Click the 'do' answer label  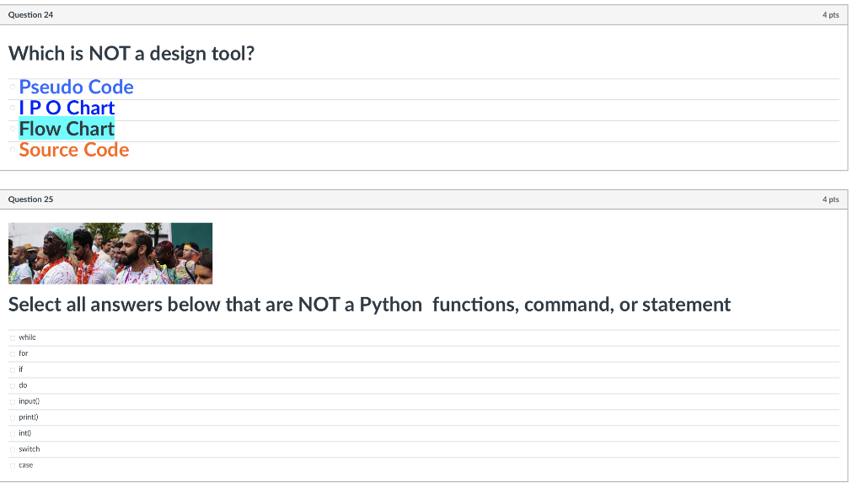tap(23, 385)
